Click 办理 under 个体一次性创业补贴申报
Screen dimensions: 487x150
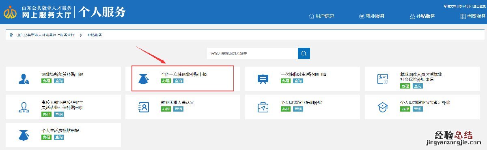click(x=166, y=81)
